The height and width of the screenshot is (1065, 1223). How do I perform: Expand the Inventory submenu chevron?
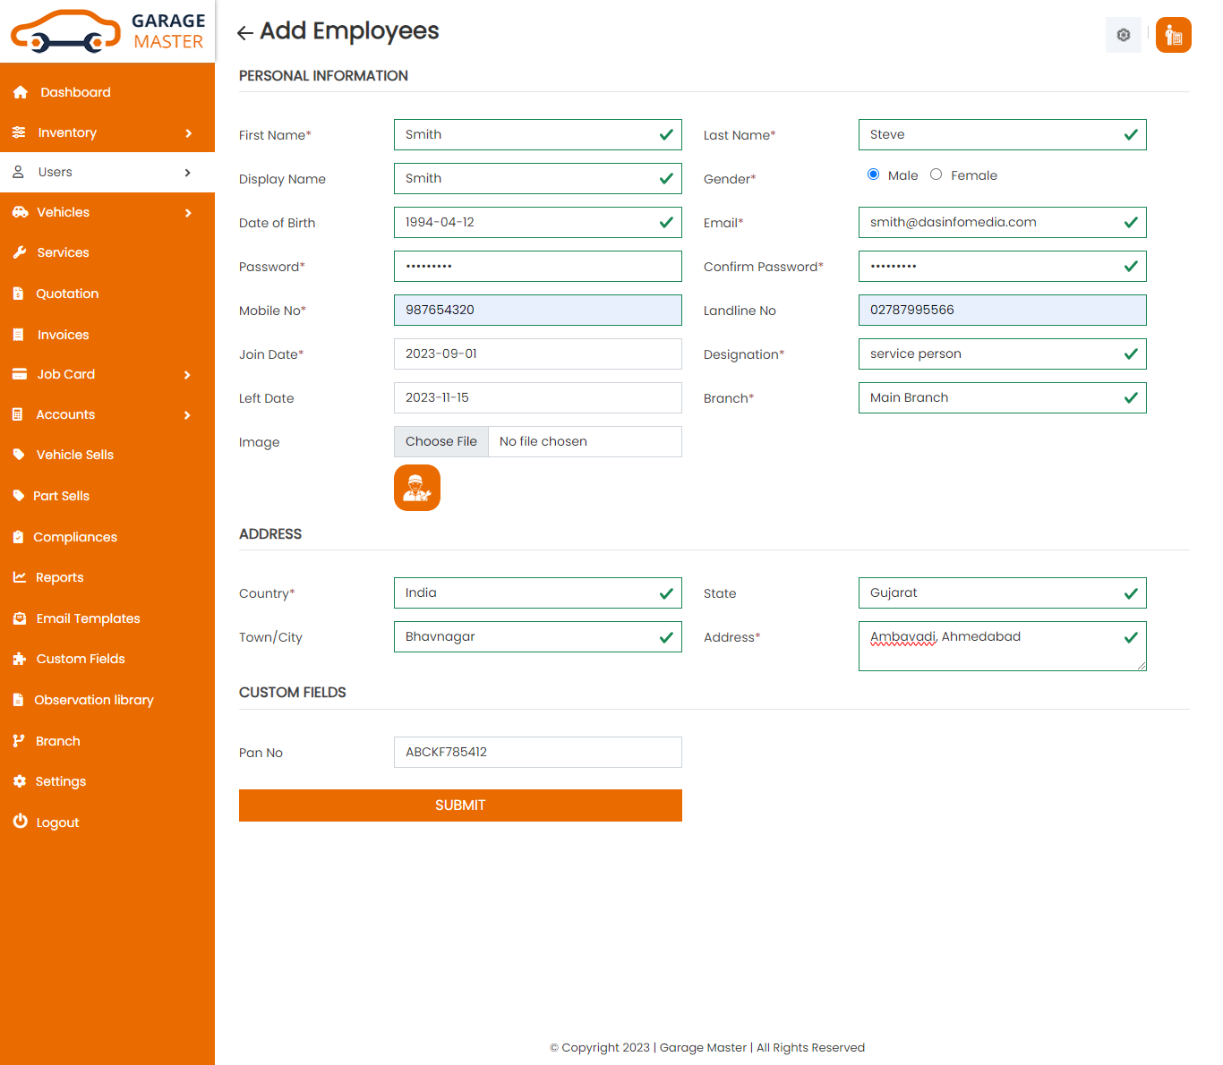click(x=188, y=133)
